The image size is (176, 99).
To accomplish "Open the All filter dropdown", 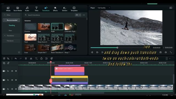I will 78,15.
